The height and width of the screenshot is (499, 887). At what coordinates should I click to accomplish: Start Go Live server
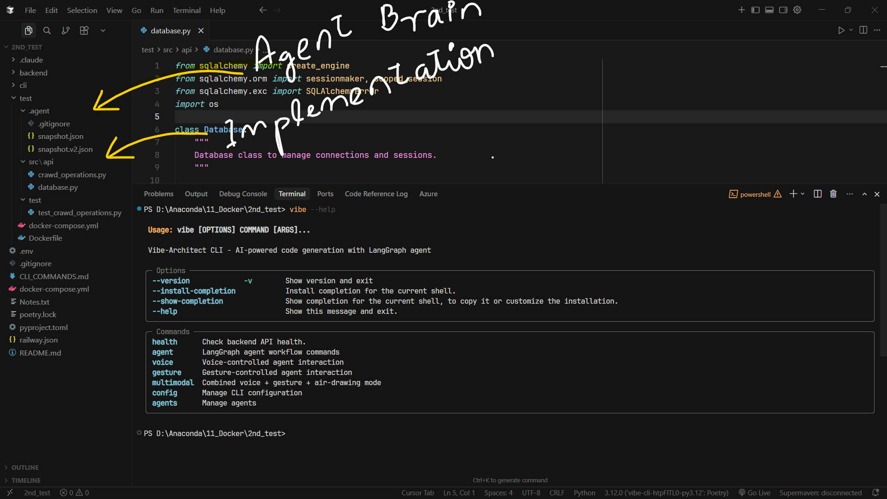coord(754,493)
